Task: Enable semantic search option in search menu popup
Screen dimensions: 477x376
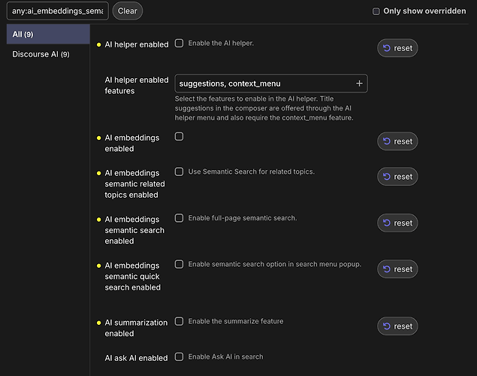Action: click(180, 264)
